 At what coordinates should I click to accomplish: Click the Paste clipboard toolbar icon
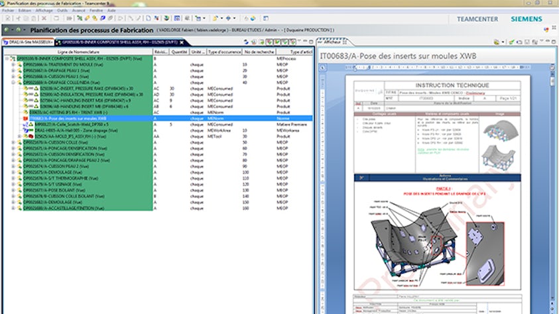tap(34, 19)
